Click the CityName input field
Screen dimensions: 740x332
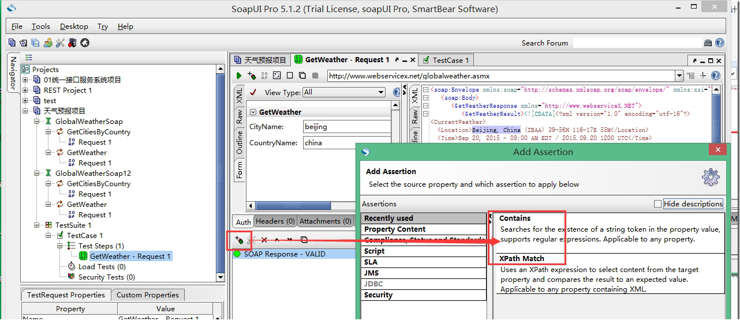coord(347,126)
